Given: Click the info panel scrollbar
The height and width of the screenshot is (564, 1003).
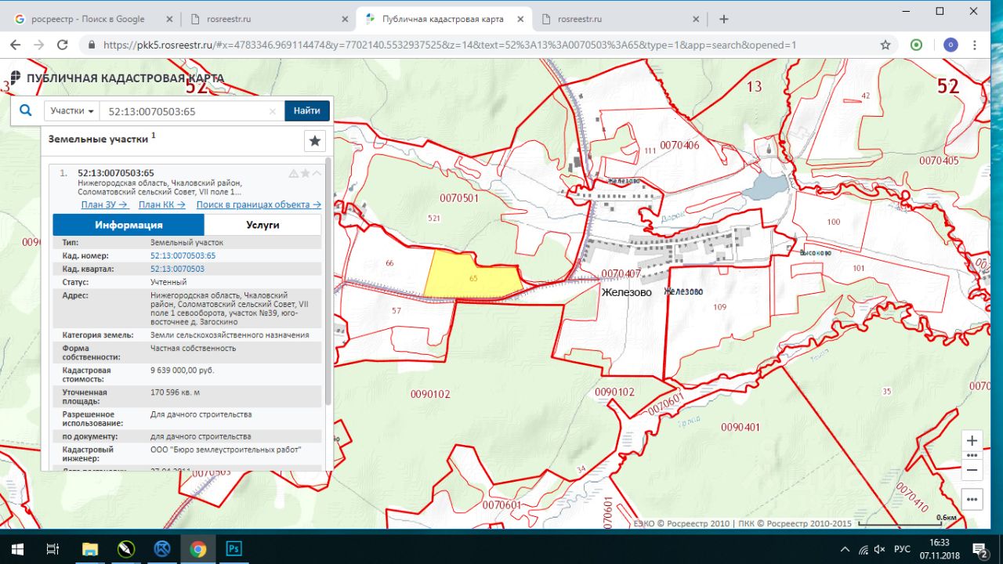Looking at the screenshot, I should coord(328,282).
